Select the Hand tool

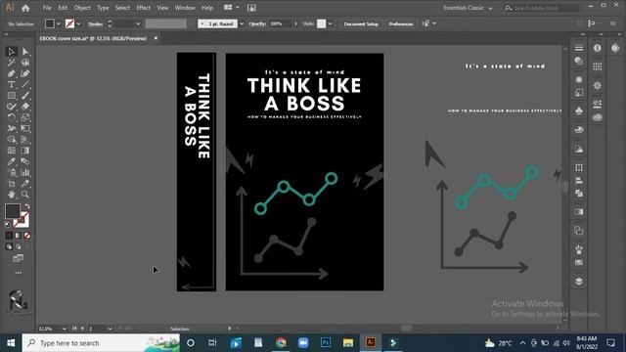[11, 195]
